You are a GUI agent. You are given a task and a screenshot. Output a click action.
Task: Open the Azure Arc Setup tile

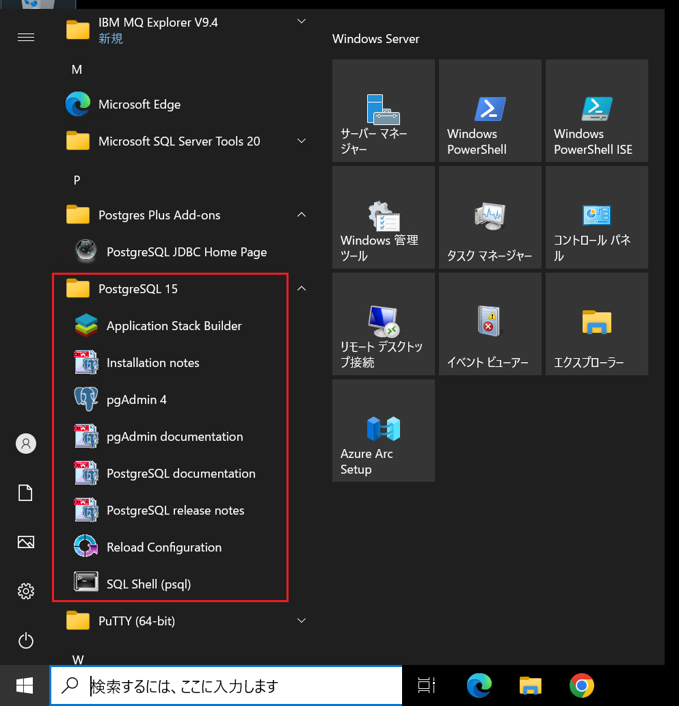tap(384, 431)
